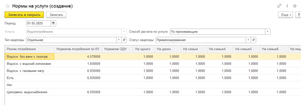Image resolution: width=303 pixels, height=109 pixels.
Task: Copy link to this form icon
Action: point(279,6)
